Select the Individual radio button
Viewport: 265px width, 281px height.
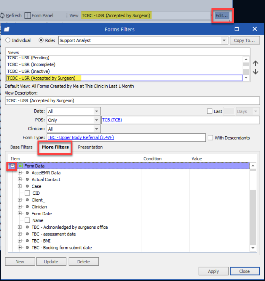click(8, 40)
